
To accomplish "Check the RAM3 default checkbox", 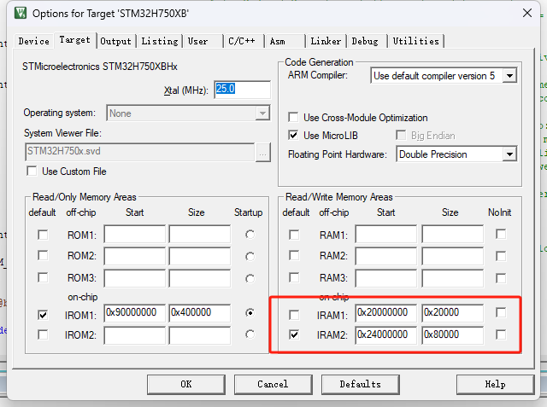I will [294, 278].
